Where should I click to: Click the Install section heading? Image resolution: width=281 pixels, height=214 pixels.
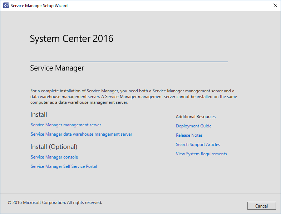point(39,115)
